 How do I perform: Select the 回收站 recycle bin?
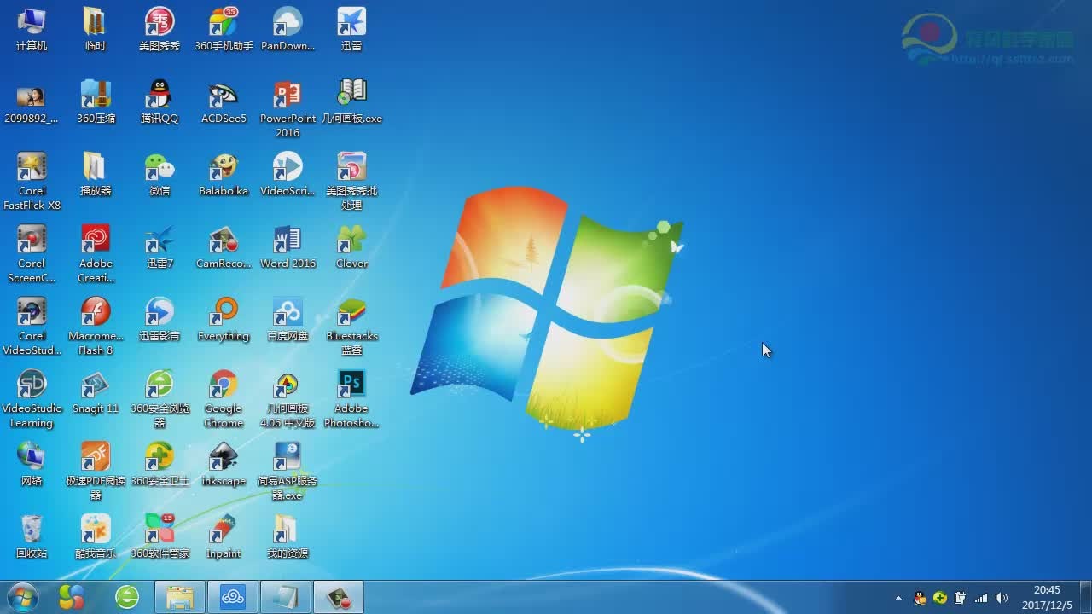pyautogui.click(x=32, y=537)
